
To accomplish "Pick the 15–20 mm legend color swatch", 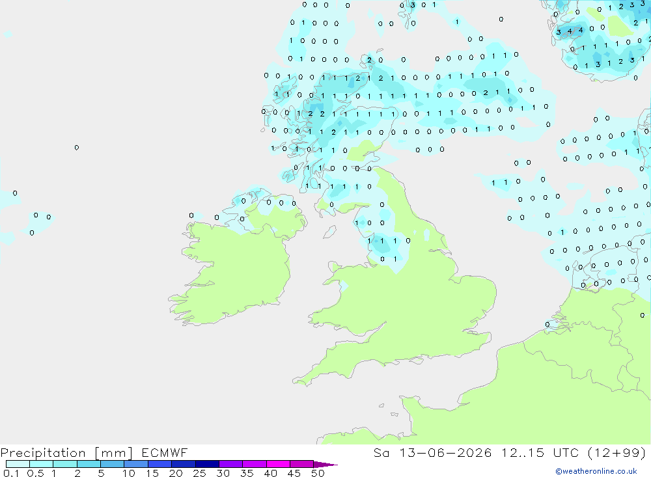I will (160, 464).
